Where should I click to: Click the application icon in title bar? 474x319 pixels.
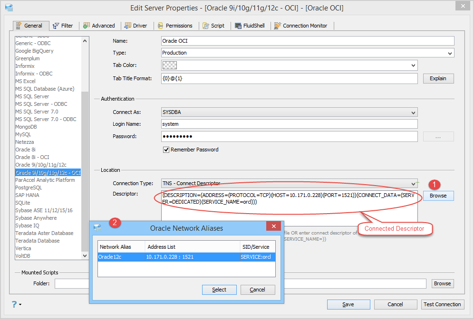click(9, 8)
